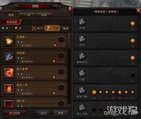The image size is (141, 119).
Task: Select the 法门一 crossed swords option
Action: click(38, 28)
